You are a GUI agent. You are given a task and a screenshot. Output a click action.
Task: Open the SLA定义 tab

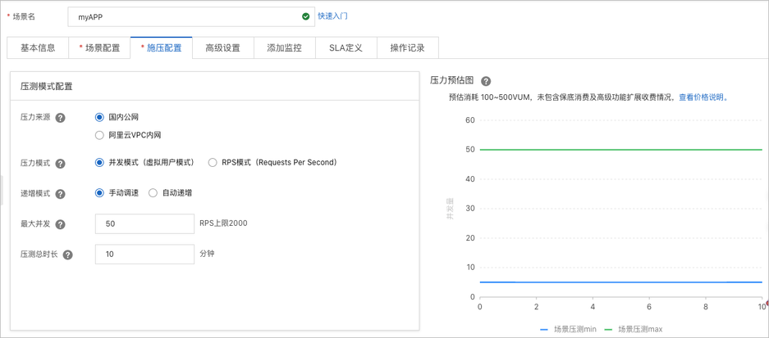346,48
